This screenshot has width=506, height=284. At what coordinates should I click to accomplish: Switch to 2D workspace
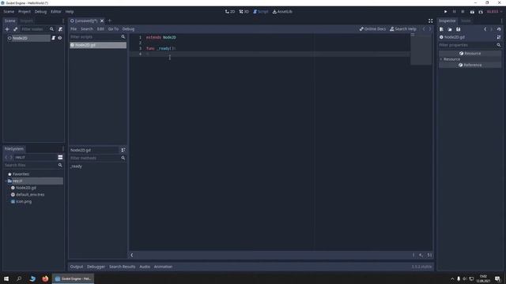pos(230,12)
